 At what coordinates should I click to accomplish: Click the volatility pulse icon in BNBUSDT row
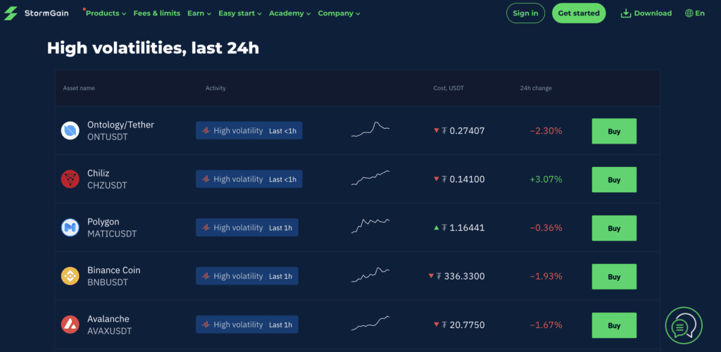(x=206, y=276)
